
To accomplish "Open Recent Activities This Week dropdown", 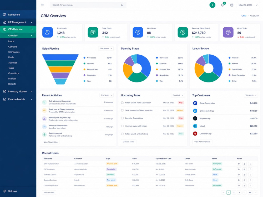I will point(106,95).
